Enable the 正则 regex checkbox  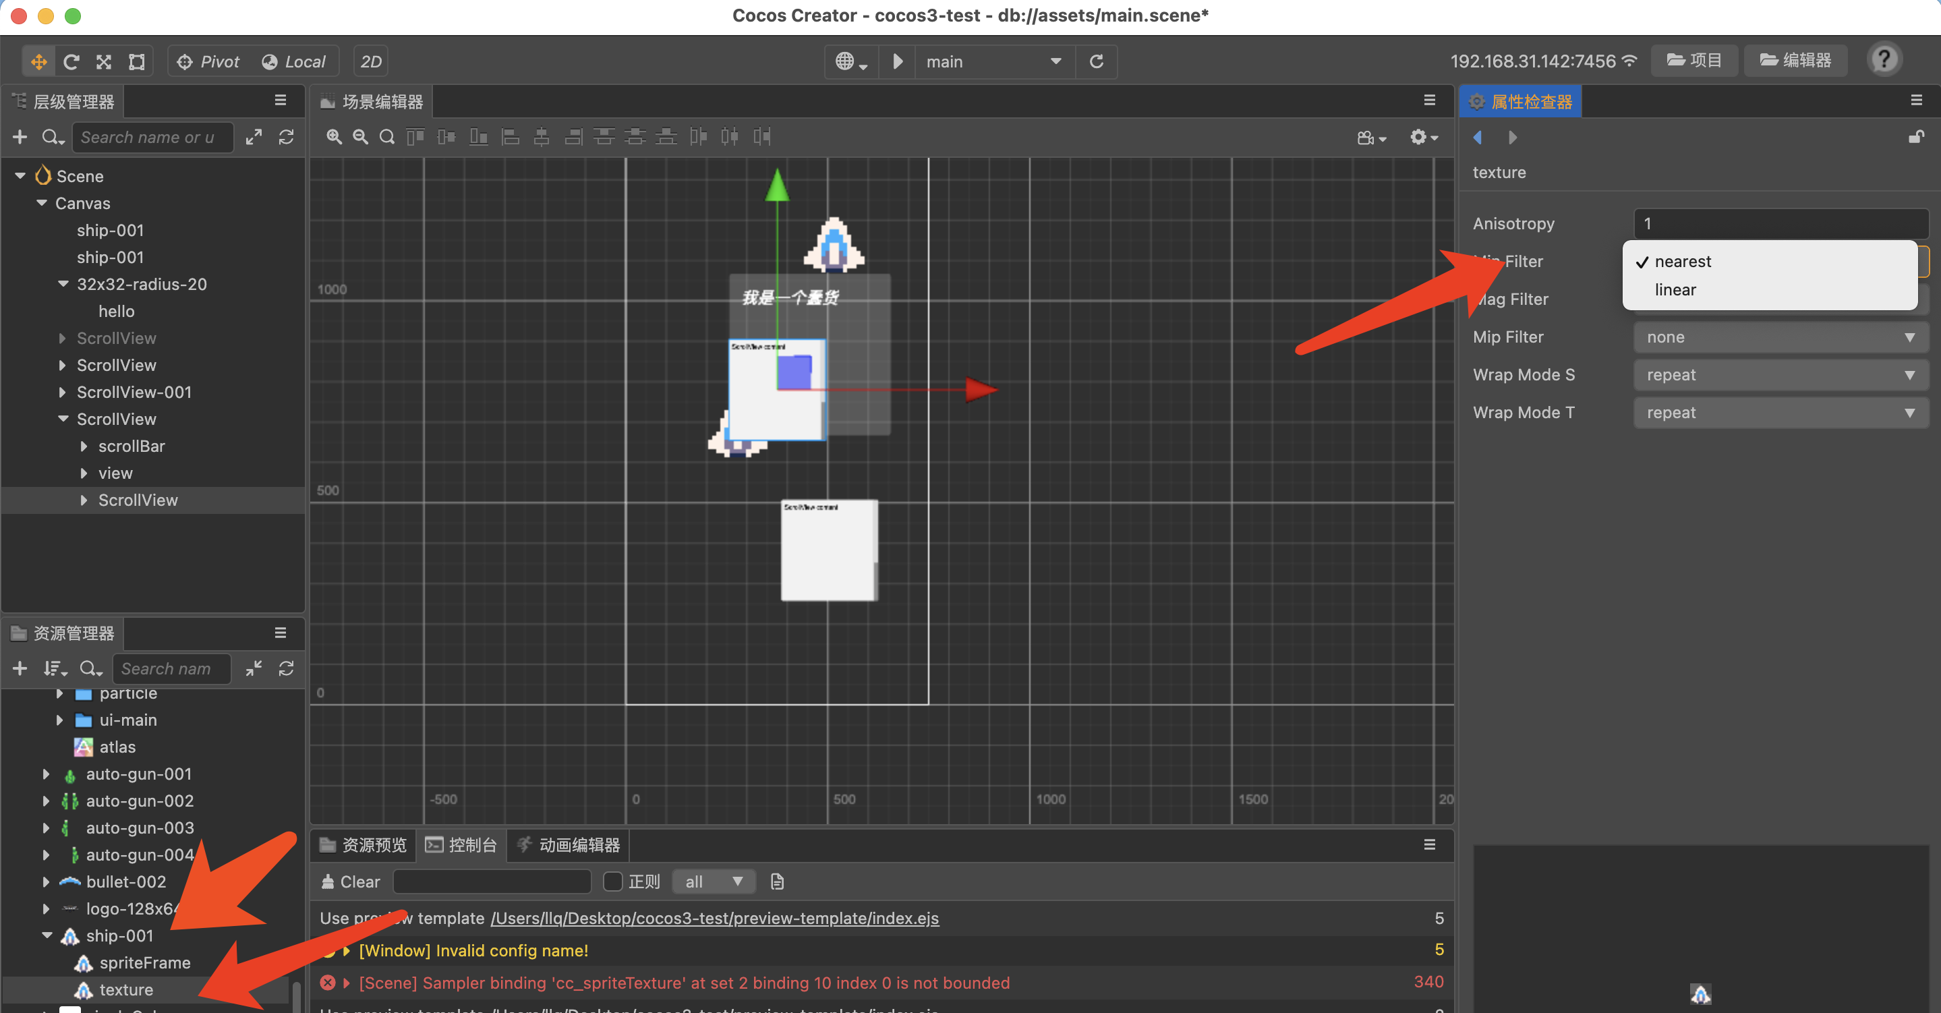[x=612, y=881]
